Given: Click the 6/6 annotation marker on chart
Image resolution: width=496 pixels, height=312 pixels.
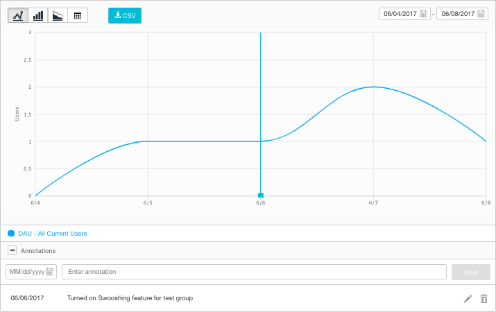Looking at the screenshot, I should click(x=261, y=196).
